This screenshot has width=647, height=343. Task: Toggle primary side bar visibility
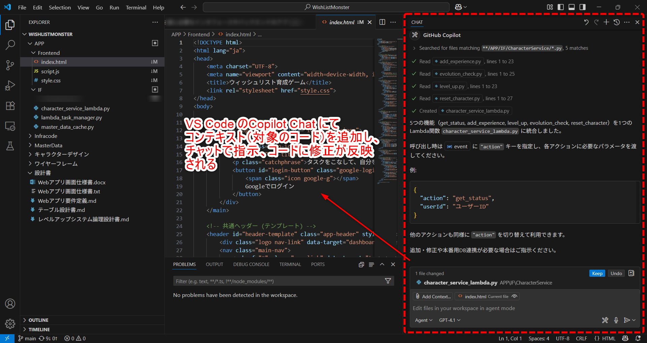(x=561, y=7)
